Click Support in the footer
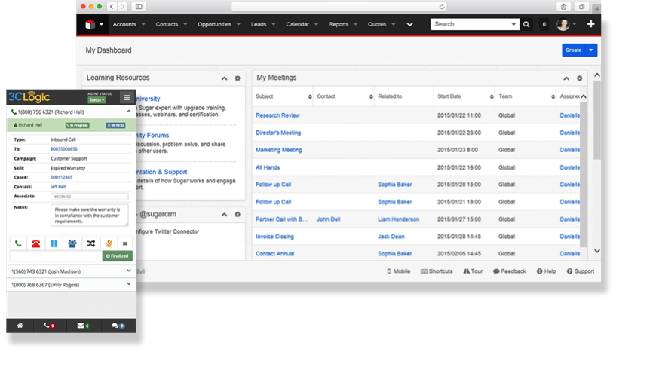The image size is (656, 373). point(581,271)
